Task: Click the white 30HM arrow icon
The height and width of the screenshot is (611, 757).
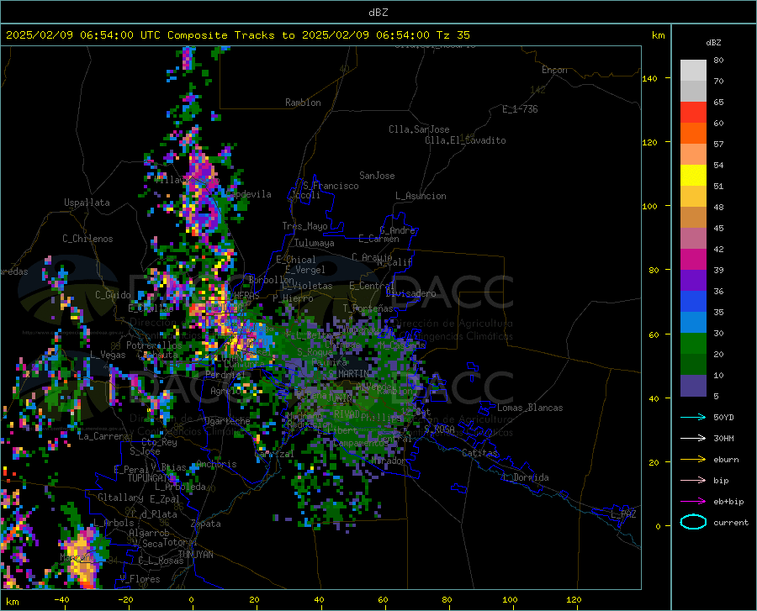Action: [693, 438]
